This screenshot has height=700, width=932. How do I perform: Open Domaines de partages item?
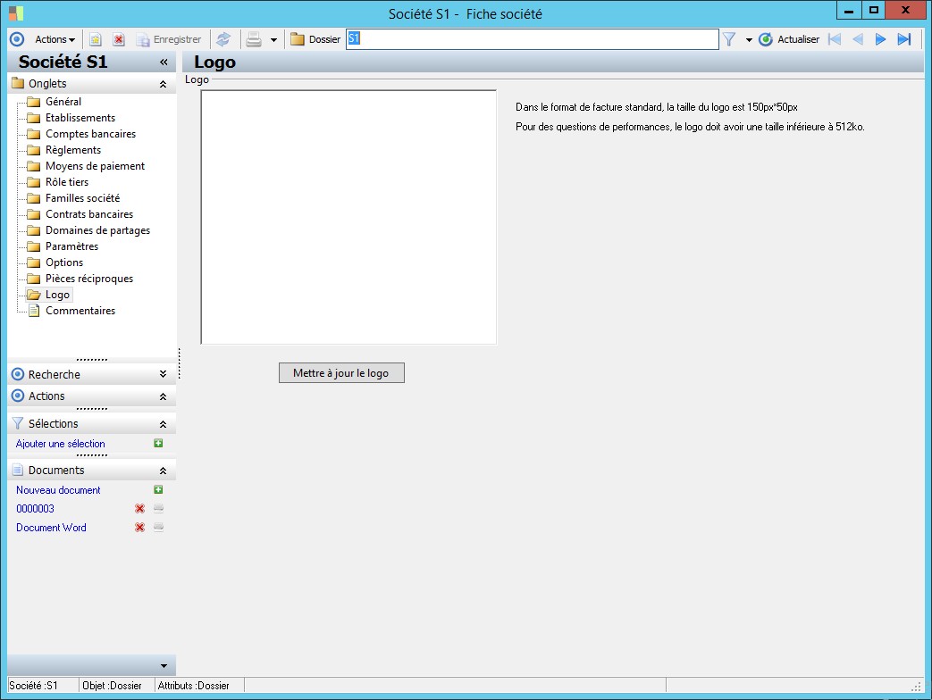[98, 229]
